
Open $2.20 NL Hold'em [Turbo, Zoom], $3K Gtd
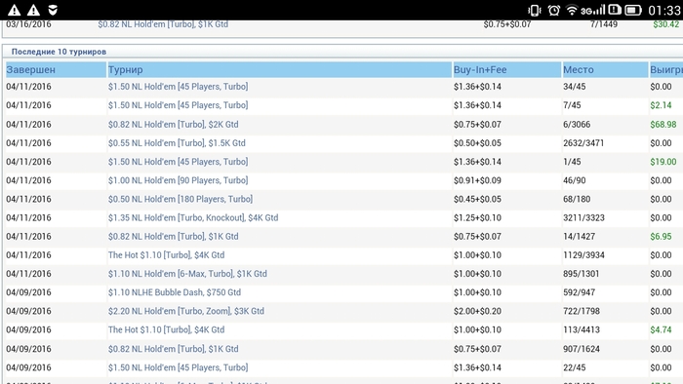pyautogui.click(x=186, y=311)
